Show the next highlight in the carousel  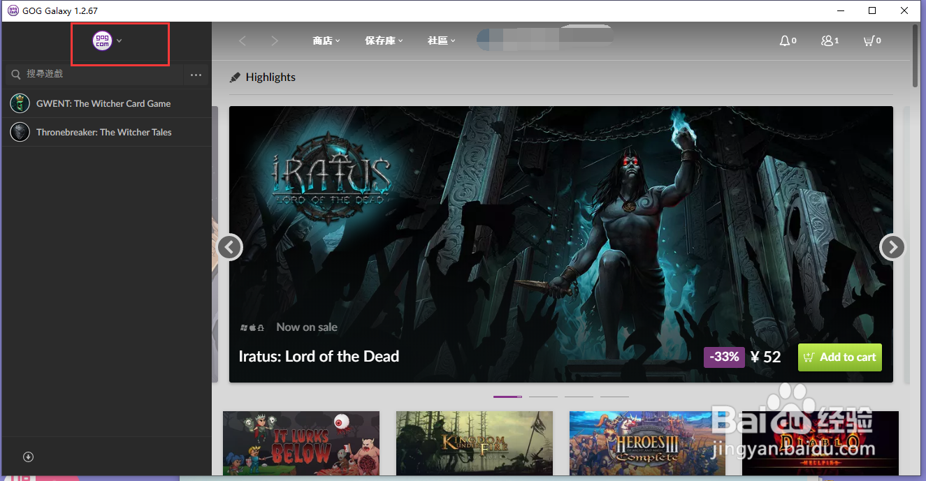click(x=892, y=246)
